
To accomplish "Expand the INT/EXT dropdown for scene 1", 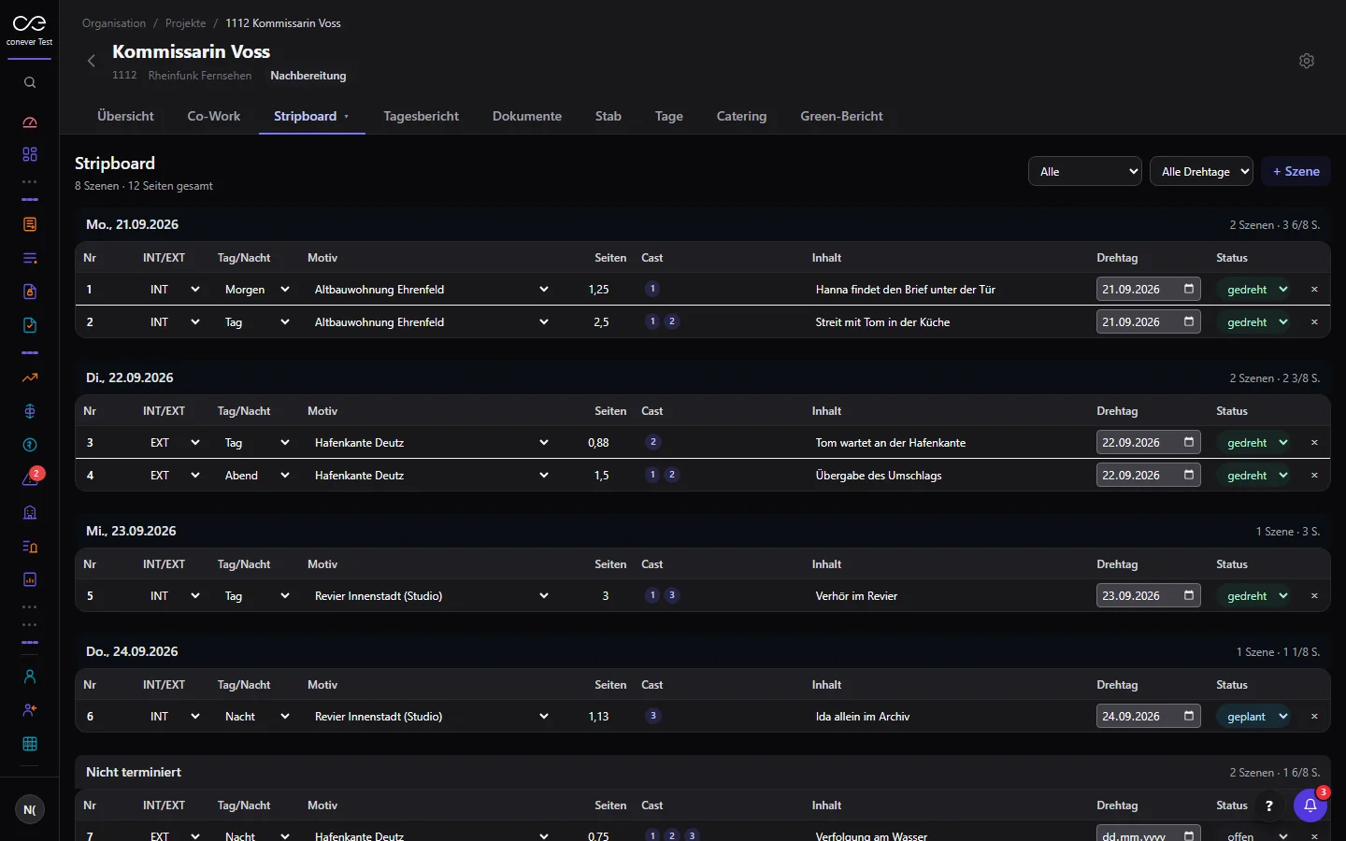I will (x=175, y=290).
